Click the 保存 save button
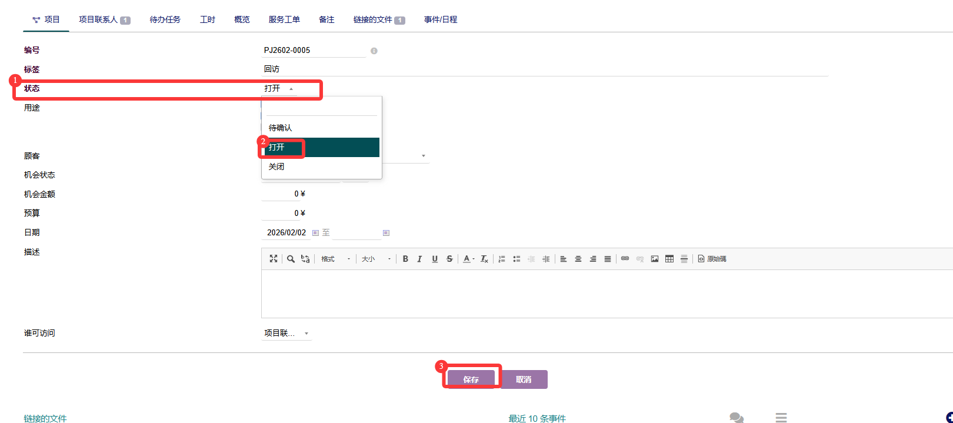Screen dimensions: 953x423 471,379
